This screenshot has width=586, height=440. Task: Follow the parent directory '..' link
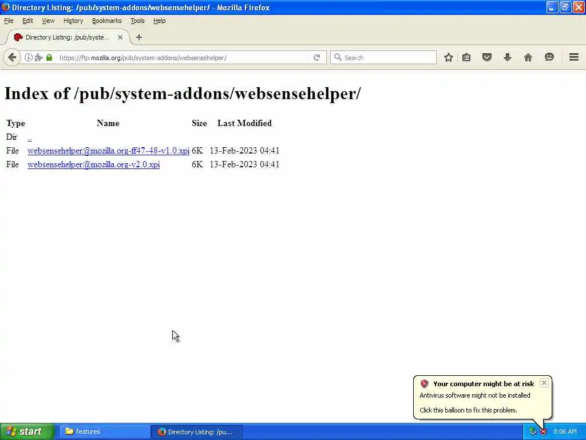pos(30,137)
